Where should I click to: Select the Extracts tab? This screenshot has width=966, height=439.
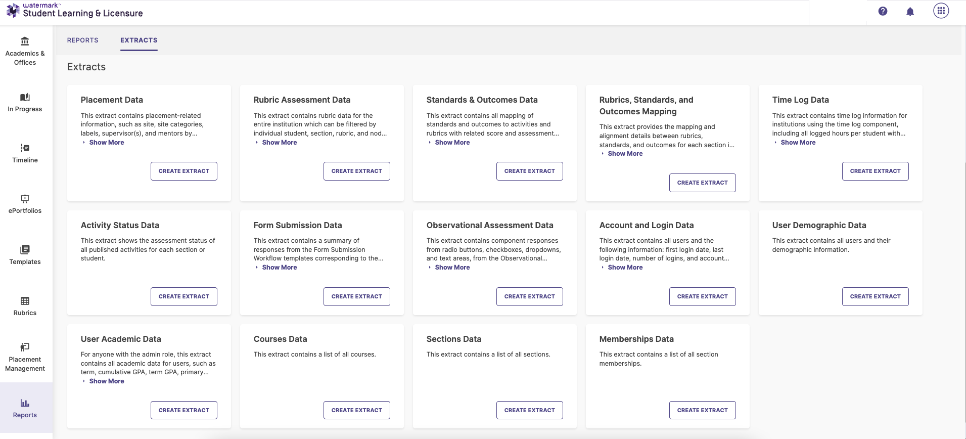tap(139, 40)
